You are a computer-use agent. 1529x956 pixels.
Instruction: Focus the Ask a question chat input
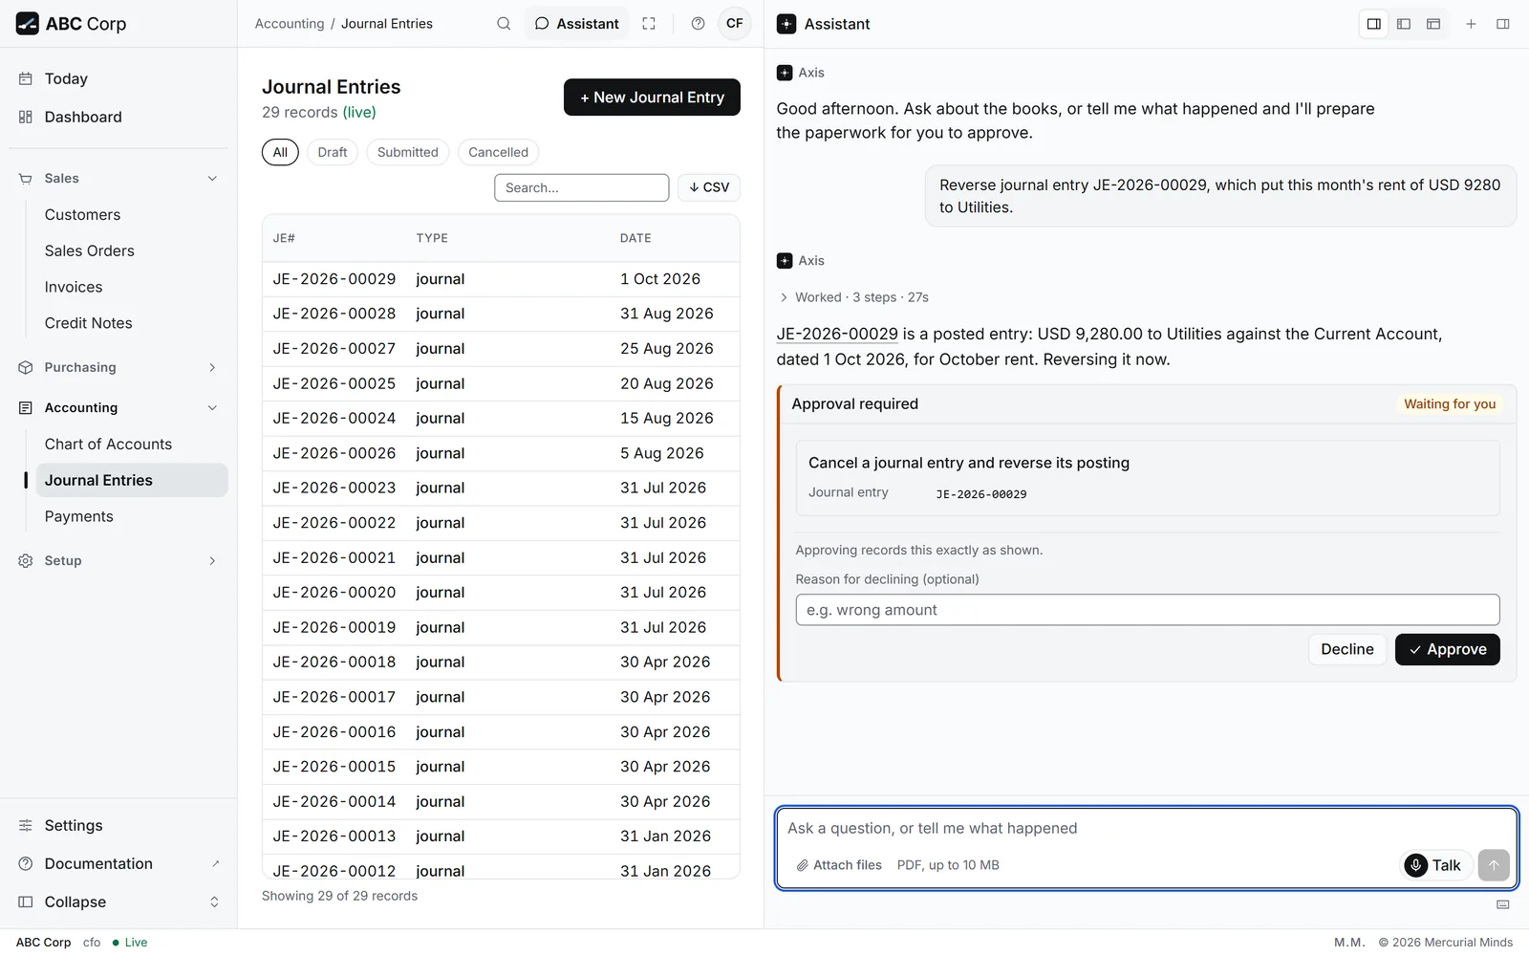coord(1147,829)
